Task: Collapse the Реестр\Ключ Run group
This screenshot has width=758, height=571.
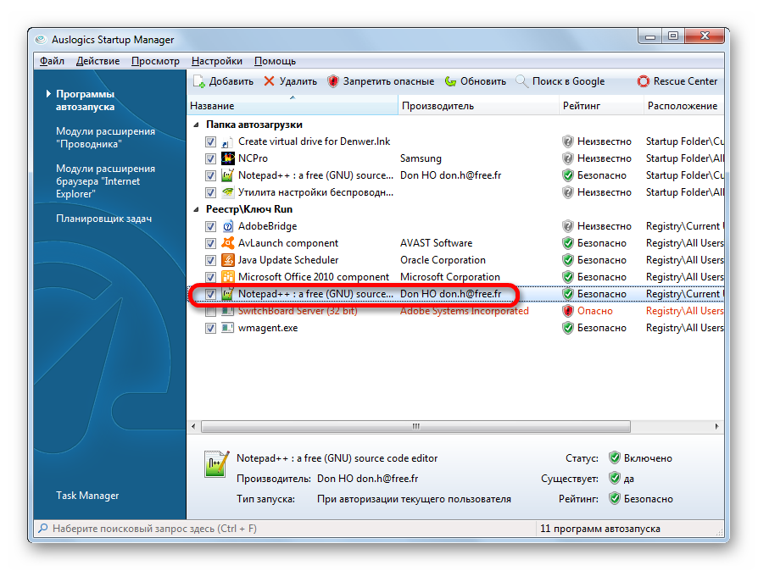Action: click(x=196, y=209)
